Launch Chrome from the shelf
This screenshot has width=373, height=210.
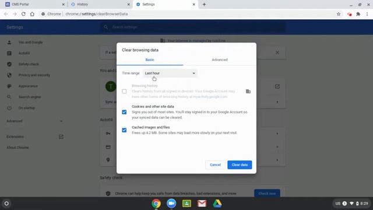pyautogui.click(x=156, y=204)
